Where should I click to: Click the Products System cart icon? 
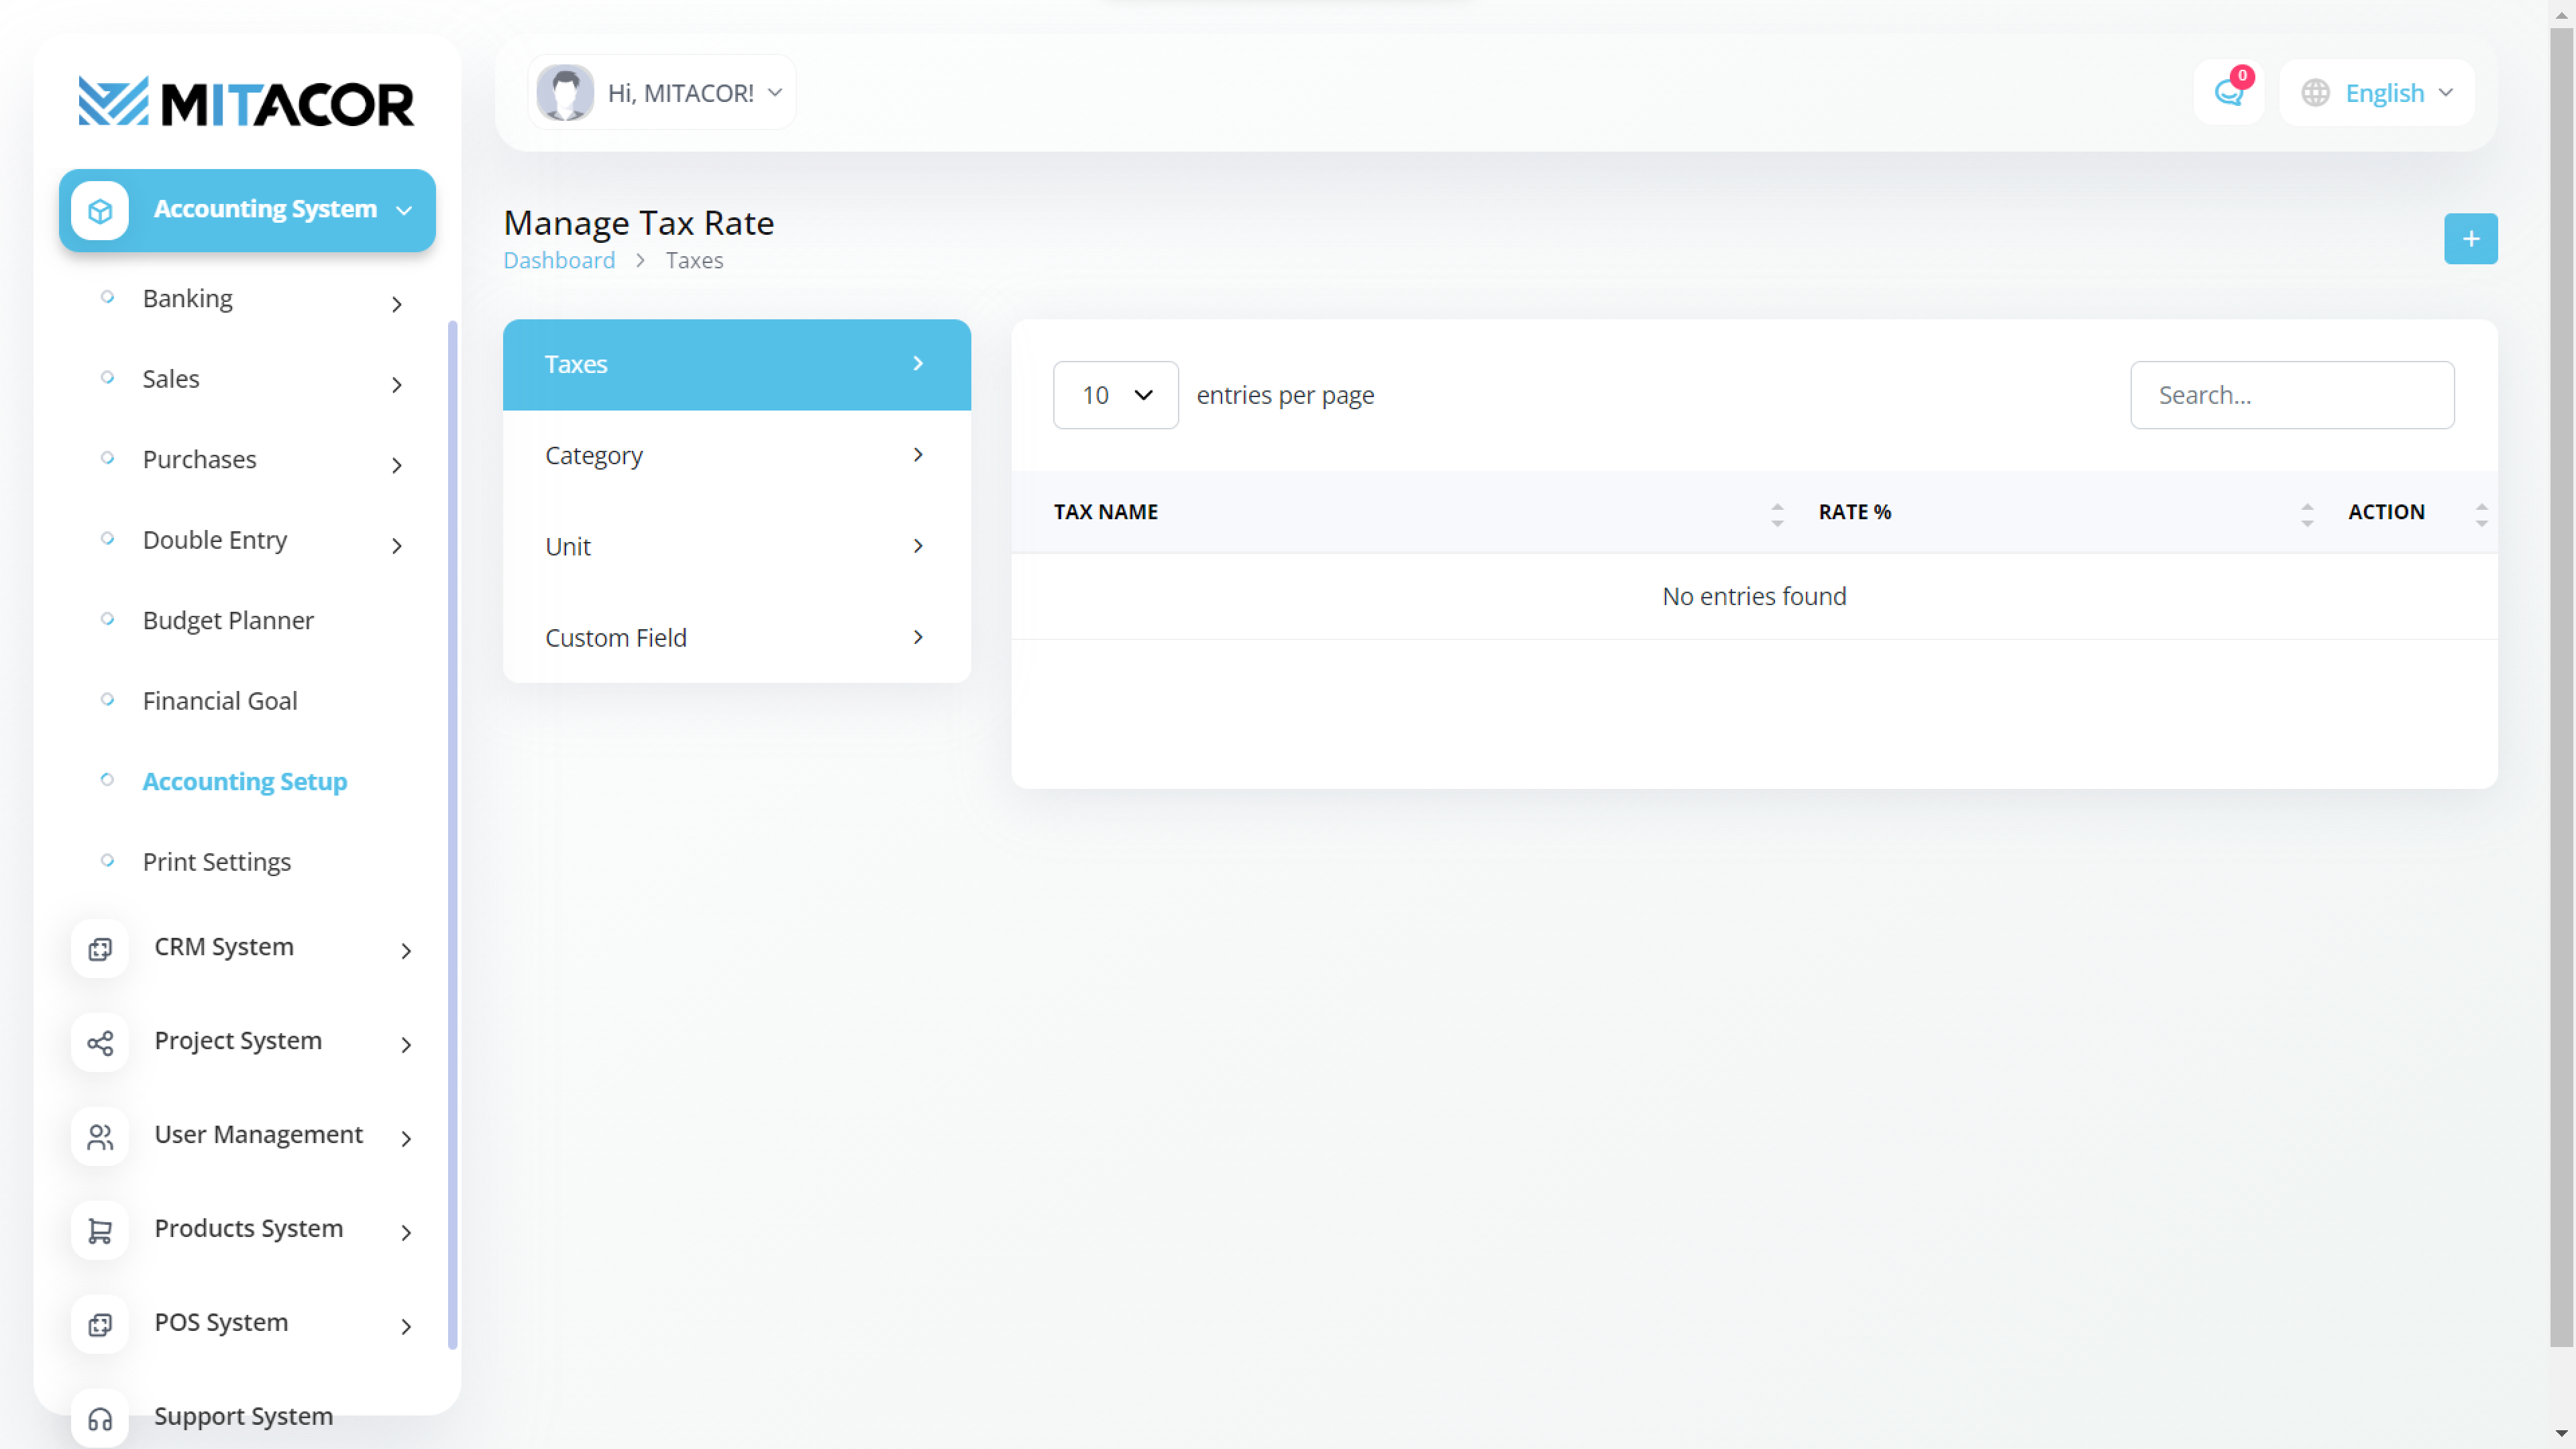(x=100, y=1230)
